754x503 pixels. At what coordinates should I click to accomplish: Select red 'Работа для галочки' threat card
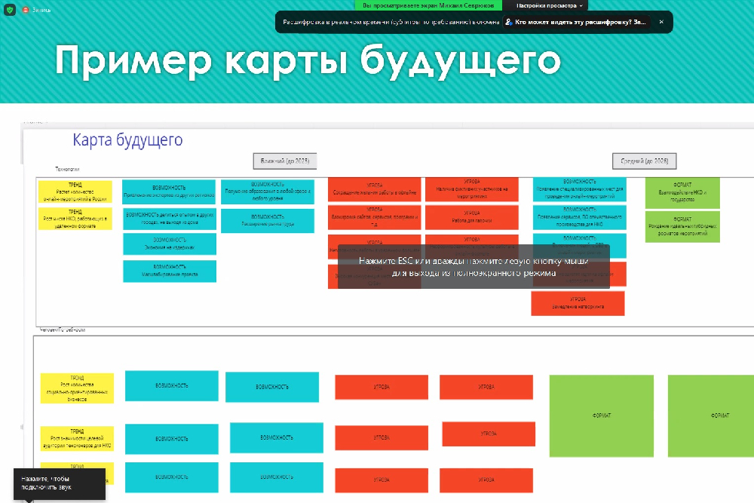click(x=472, y=217)
